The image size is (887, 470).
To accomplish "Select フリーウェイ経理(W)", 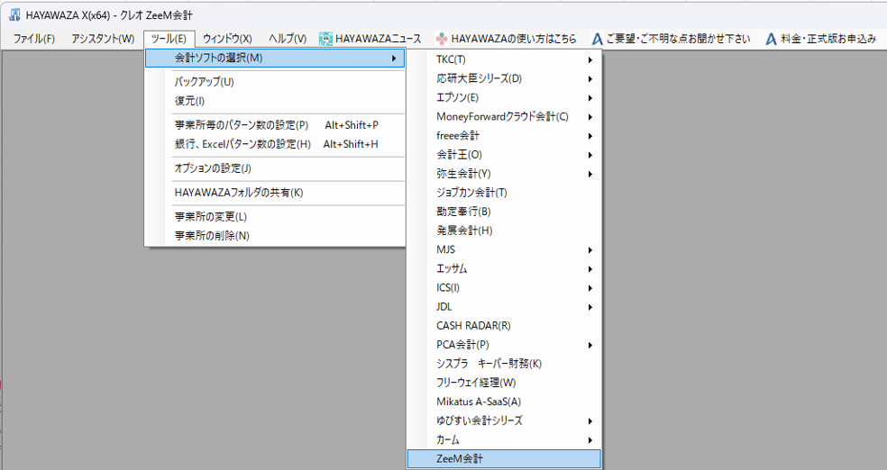I will click(504, 383).
